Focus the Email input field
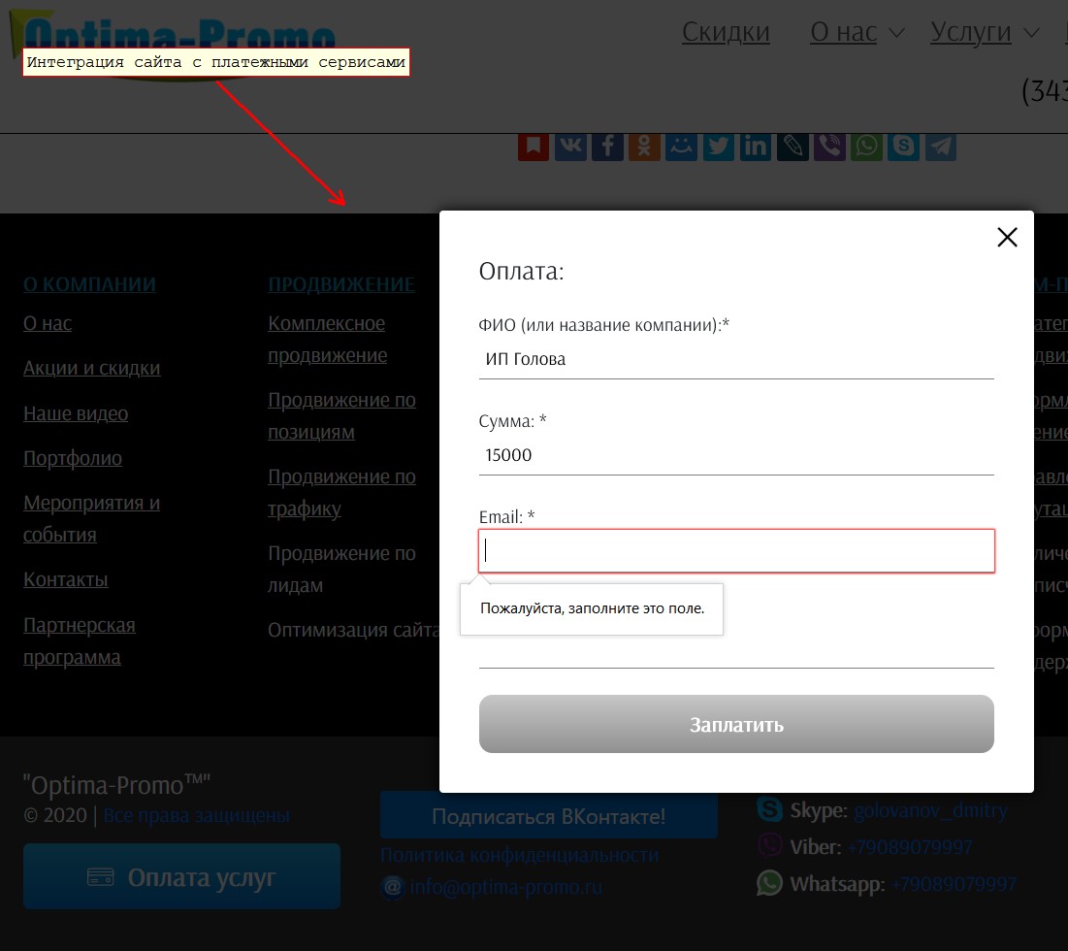The width and height of the screenshot is (1068, 951). click(x=736, y=550)
